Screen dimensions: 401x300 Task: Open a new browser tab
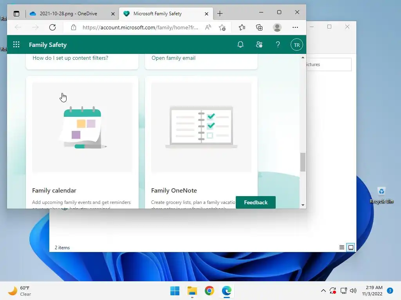(x=220, y=14)
